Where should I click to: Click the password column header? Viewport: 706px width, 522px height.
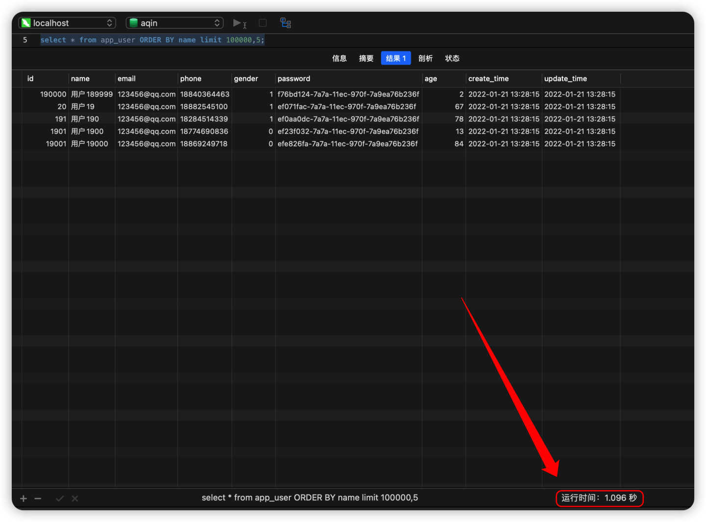tap(349, 78)
